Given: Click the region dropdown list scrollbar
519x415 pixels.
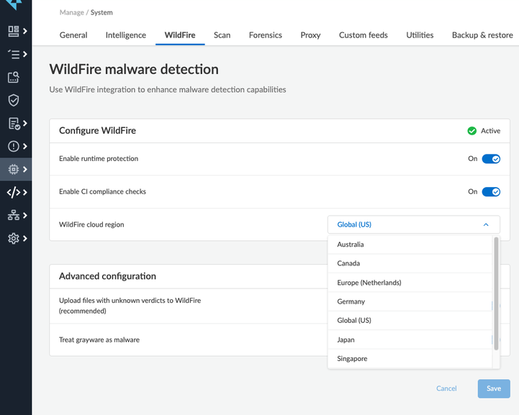Looking at the screenshot, I should click(x=496, y=293).
